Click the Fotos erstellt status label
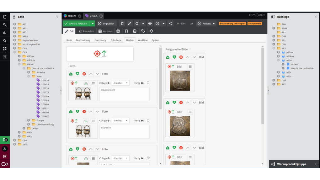This screenshot has height=180, width=320. (x=255, y=24)
